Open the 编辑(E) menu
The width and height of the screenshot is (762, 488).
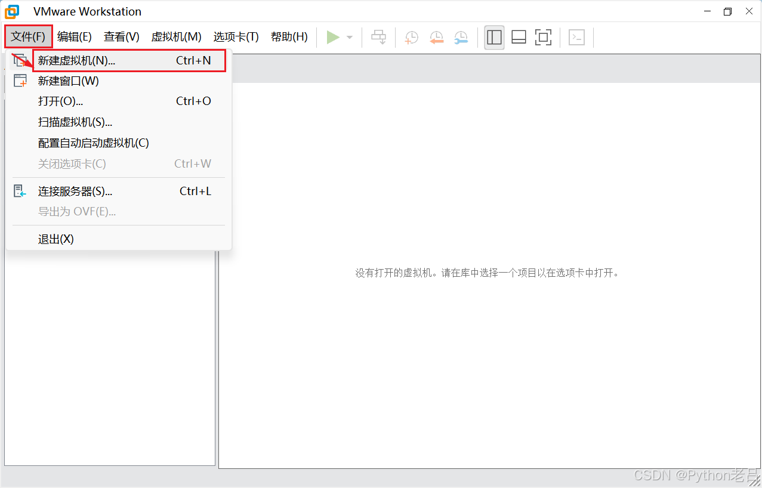[x=75, y=37]
